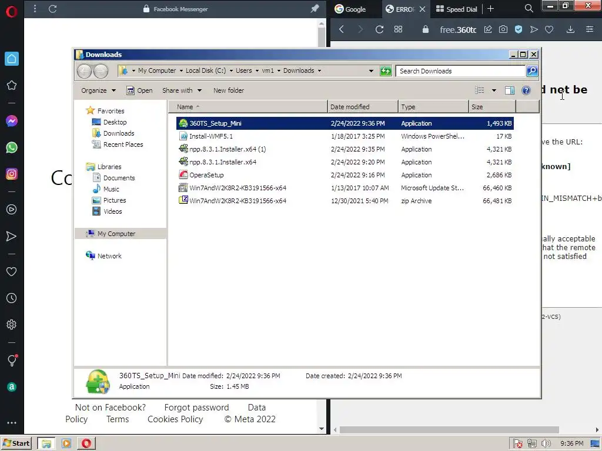602x451 pixels.
Task: Open Opera snapshot camera icon
Action: coord(503,29)
